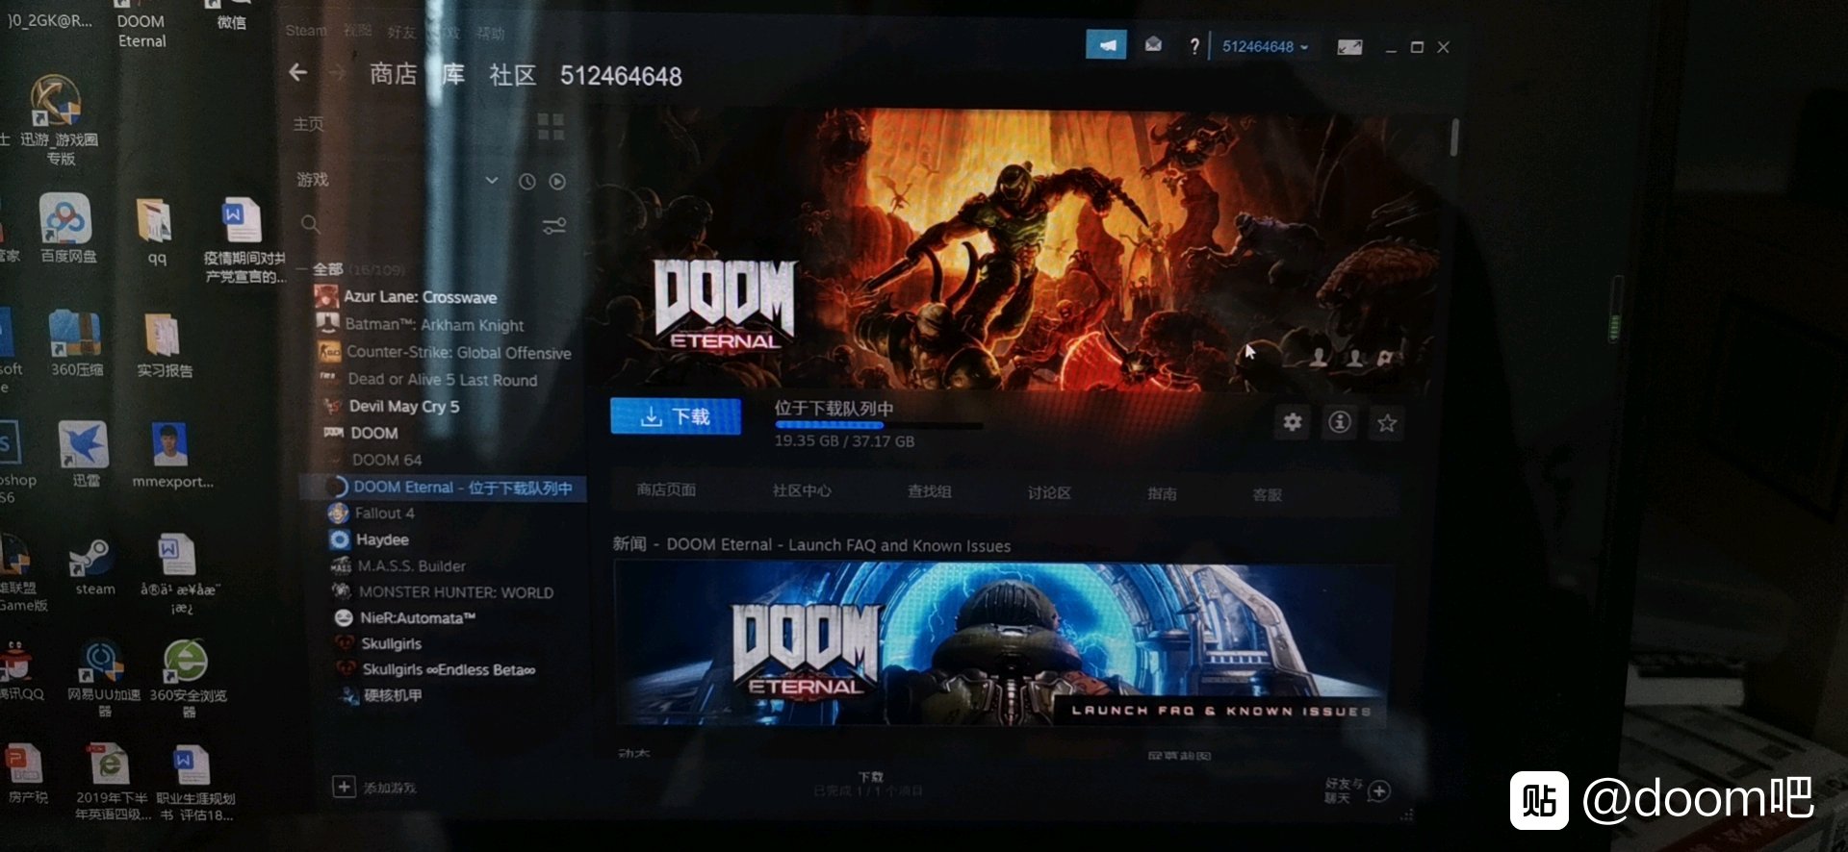Select M.A.S.S. Builder in library
The image size is (1848, 852).
411,566
